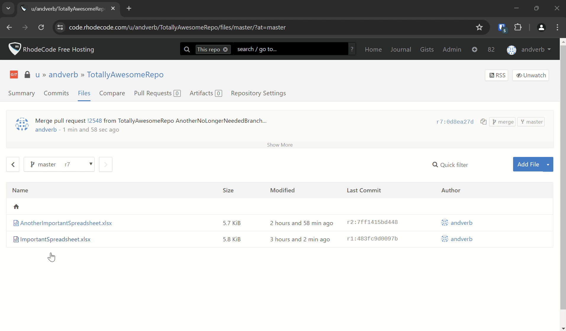Open andverb author link under commit message

pyautogui.click(x=46, y=130)
